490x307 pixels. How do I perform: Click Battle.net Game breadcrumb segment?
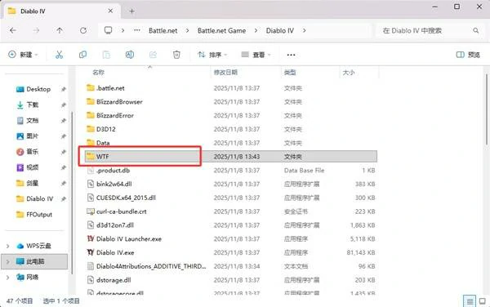(221, 30)
